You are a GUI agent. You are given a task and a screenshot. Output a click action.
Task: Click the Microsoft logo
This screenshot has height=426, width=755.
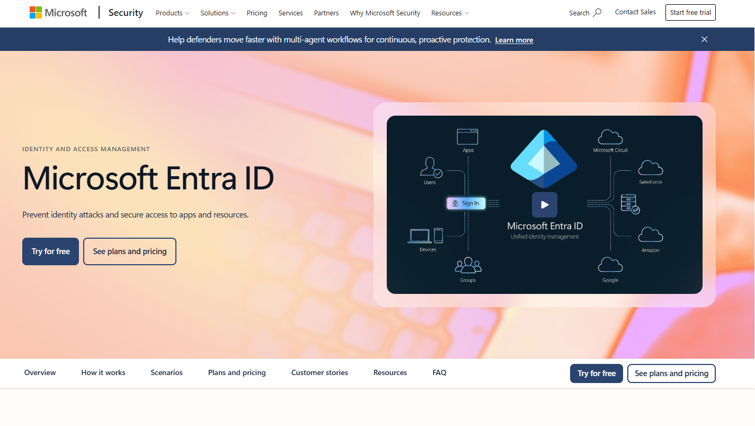[x=58, y=13]
